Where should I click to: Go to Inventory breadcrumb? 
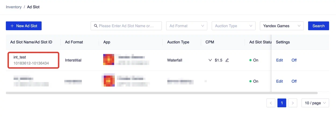pyautogui.click(x=14, y=7)
